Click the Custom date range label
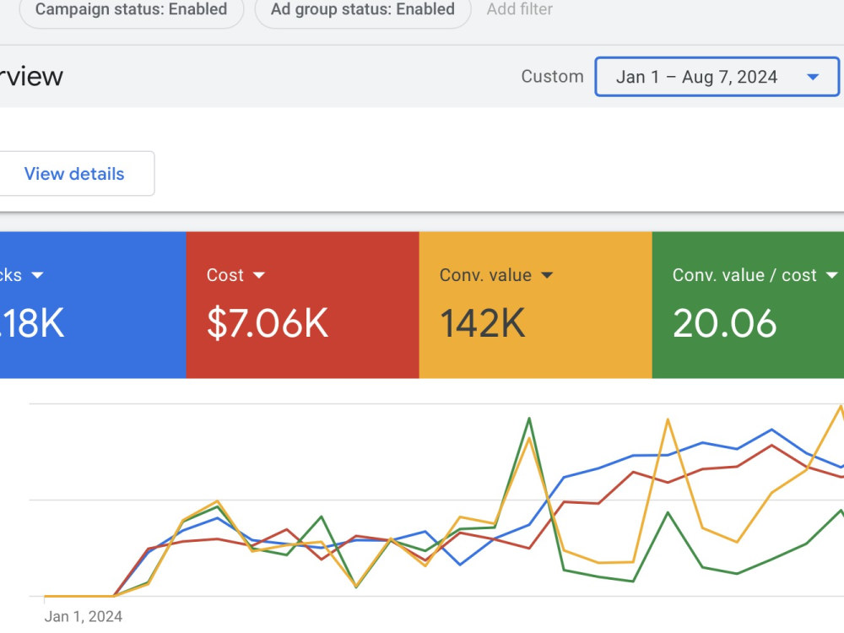 point(552,77)
